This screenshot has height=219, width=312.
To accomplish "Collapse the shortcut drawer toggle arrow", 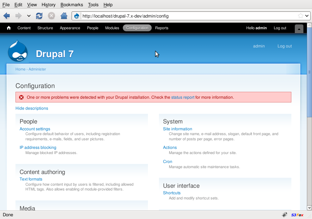I will click(x=299, y=29).
